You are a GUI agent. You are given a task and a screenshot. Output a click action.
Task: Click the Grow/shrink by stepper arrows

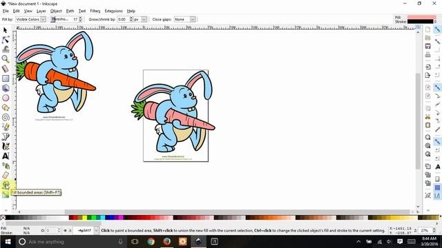coord(131,19)
